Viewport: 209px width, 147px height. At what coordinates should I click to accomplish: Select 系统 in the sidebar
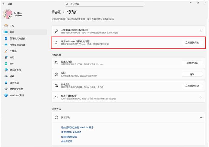click(25, 32)
